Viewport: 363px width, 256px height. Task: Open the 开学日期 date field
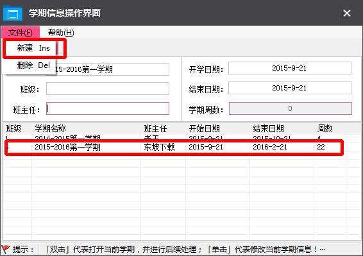click(290, 68)
